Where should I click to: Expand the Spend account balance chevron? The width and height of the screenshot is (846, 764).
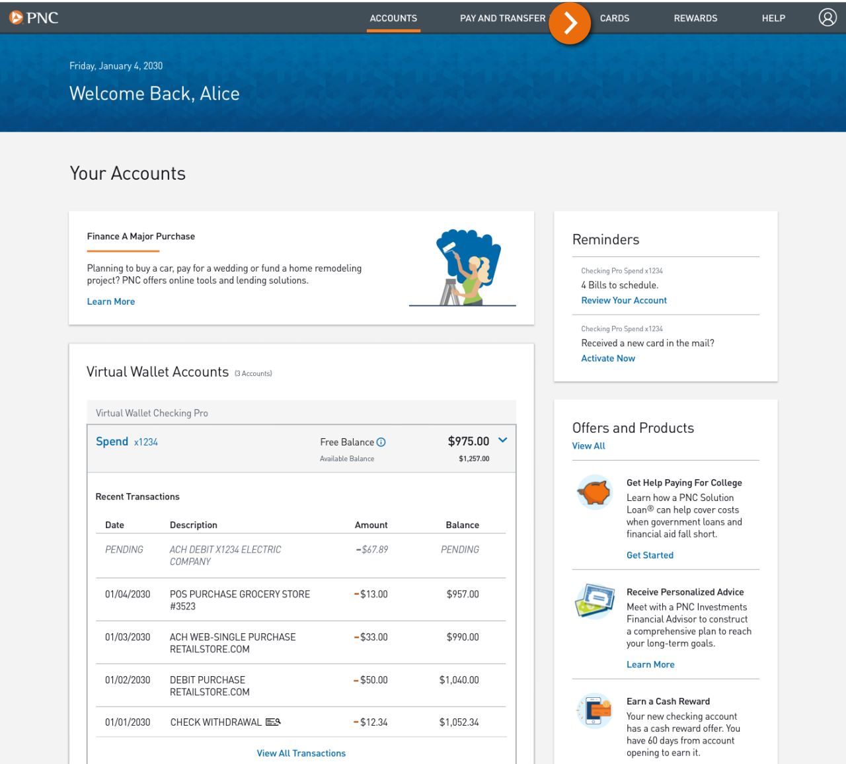coord(502,439)
